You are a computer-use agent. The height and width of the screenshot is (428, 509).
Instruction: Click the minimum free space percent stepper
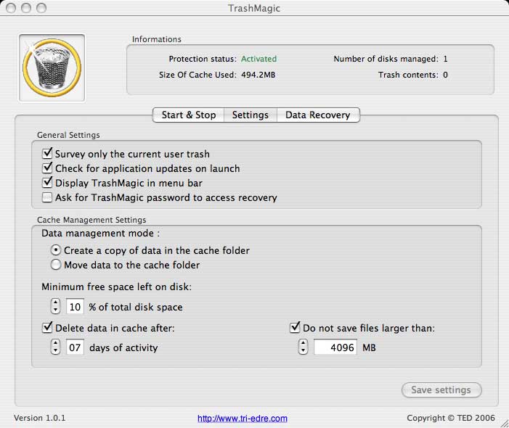click(55, 306)
